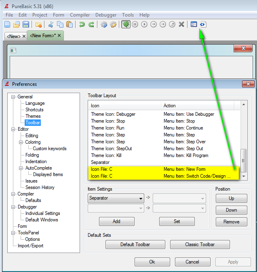
Task: Collapse the ToolsPanel tree node
Action: pyautogui.click(x=13, y=233)
